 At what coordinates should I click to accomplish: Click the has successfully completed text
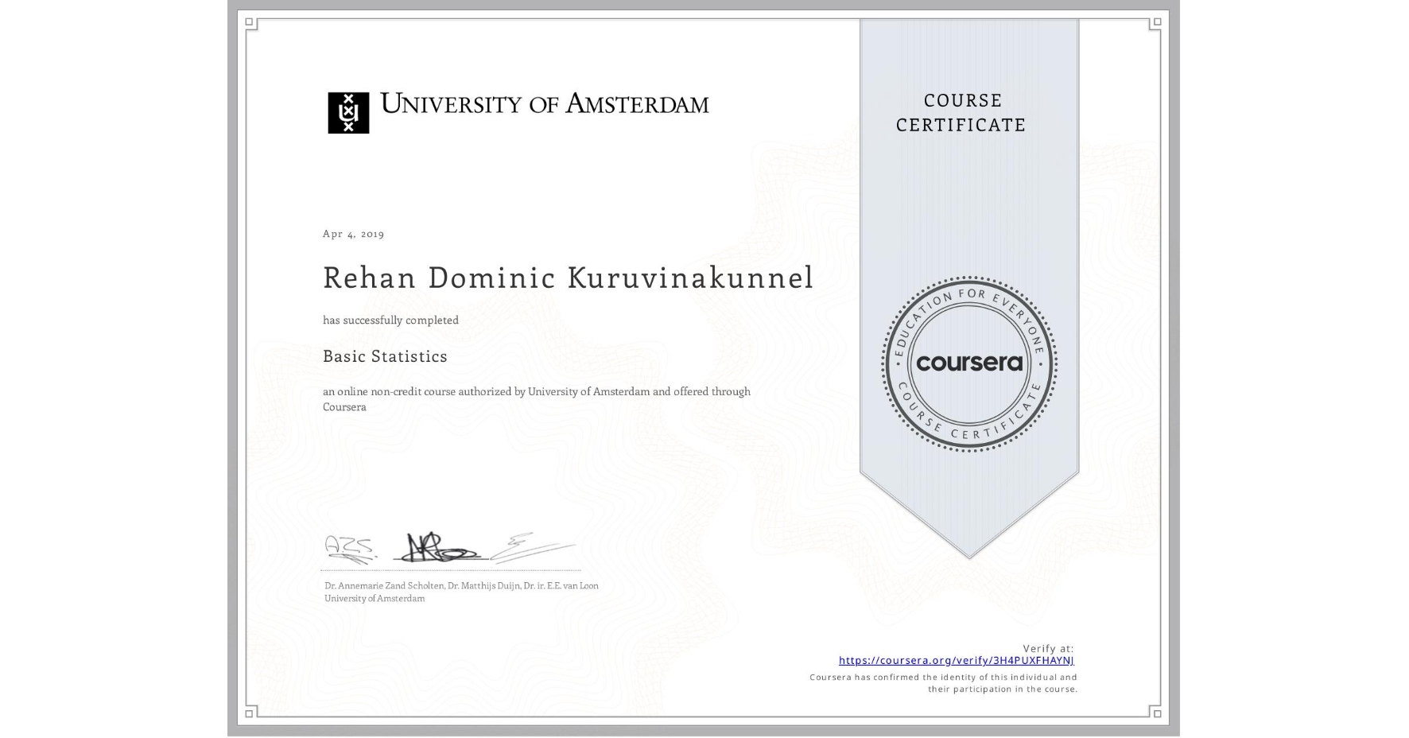[390, 319]
